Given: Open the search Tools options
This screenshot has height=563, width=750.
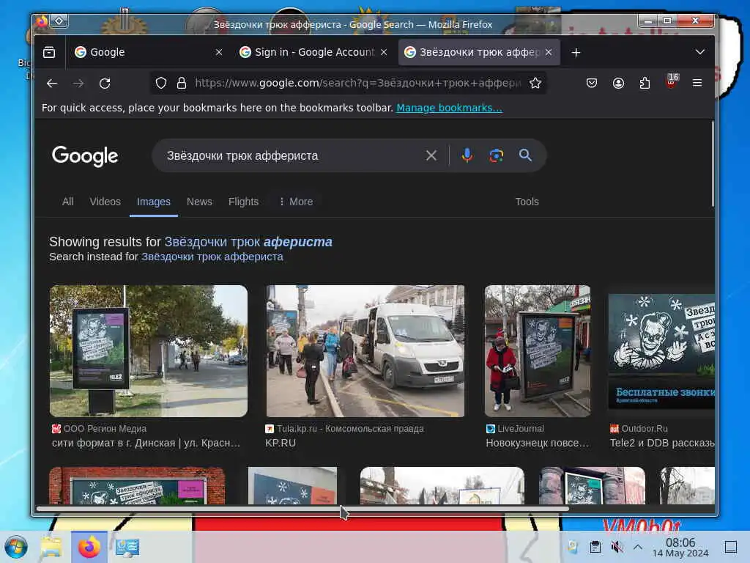Looking at the screenshot, I should coord(527,202).
